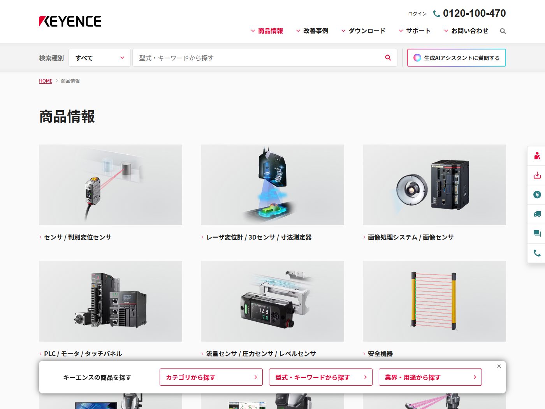The image size is (545, 409).
Task: Click the magnifier icon in the top navigation
Action: tap(503, 31)
